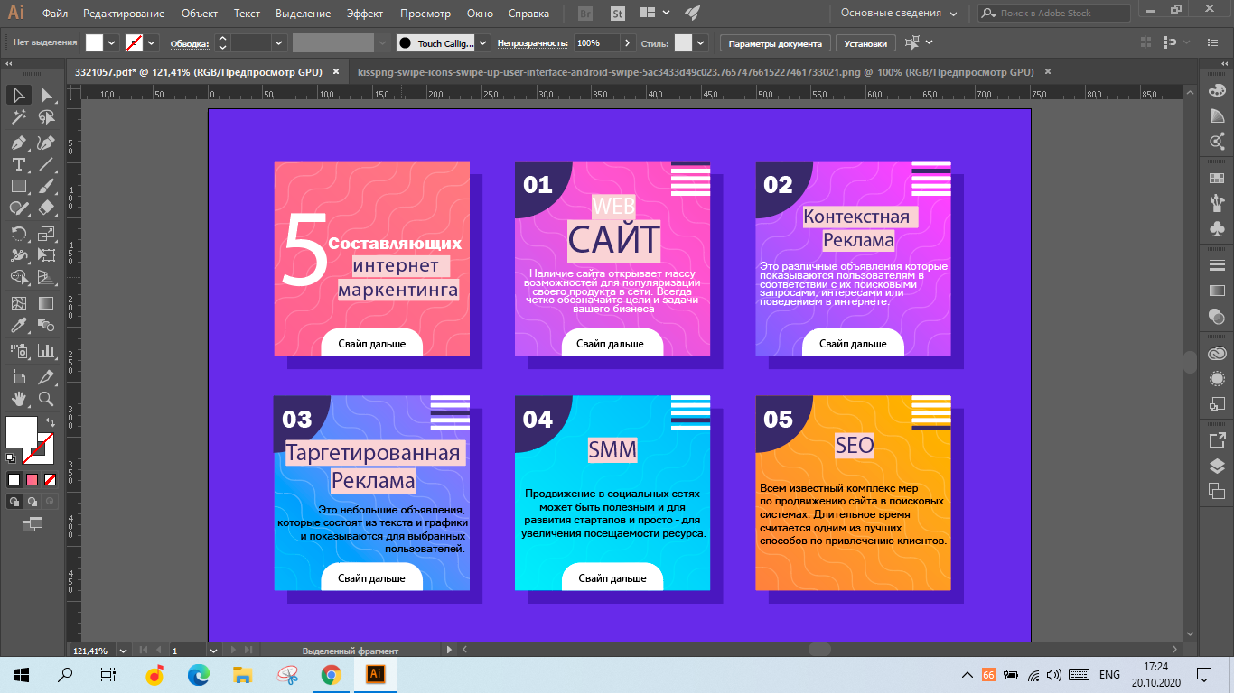Open the zoom level dropdown at bottom
The width and height of the screenshot is (1234, 693).
(x=123, y=650)
